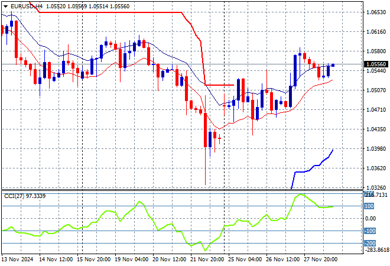Click the 1.06530 price scale label
This screenshot has height=266, width=390.
click(x=376, y=12)
